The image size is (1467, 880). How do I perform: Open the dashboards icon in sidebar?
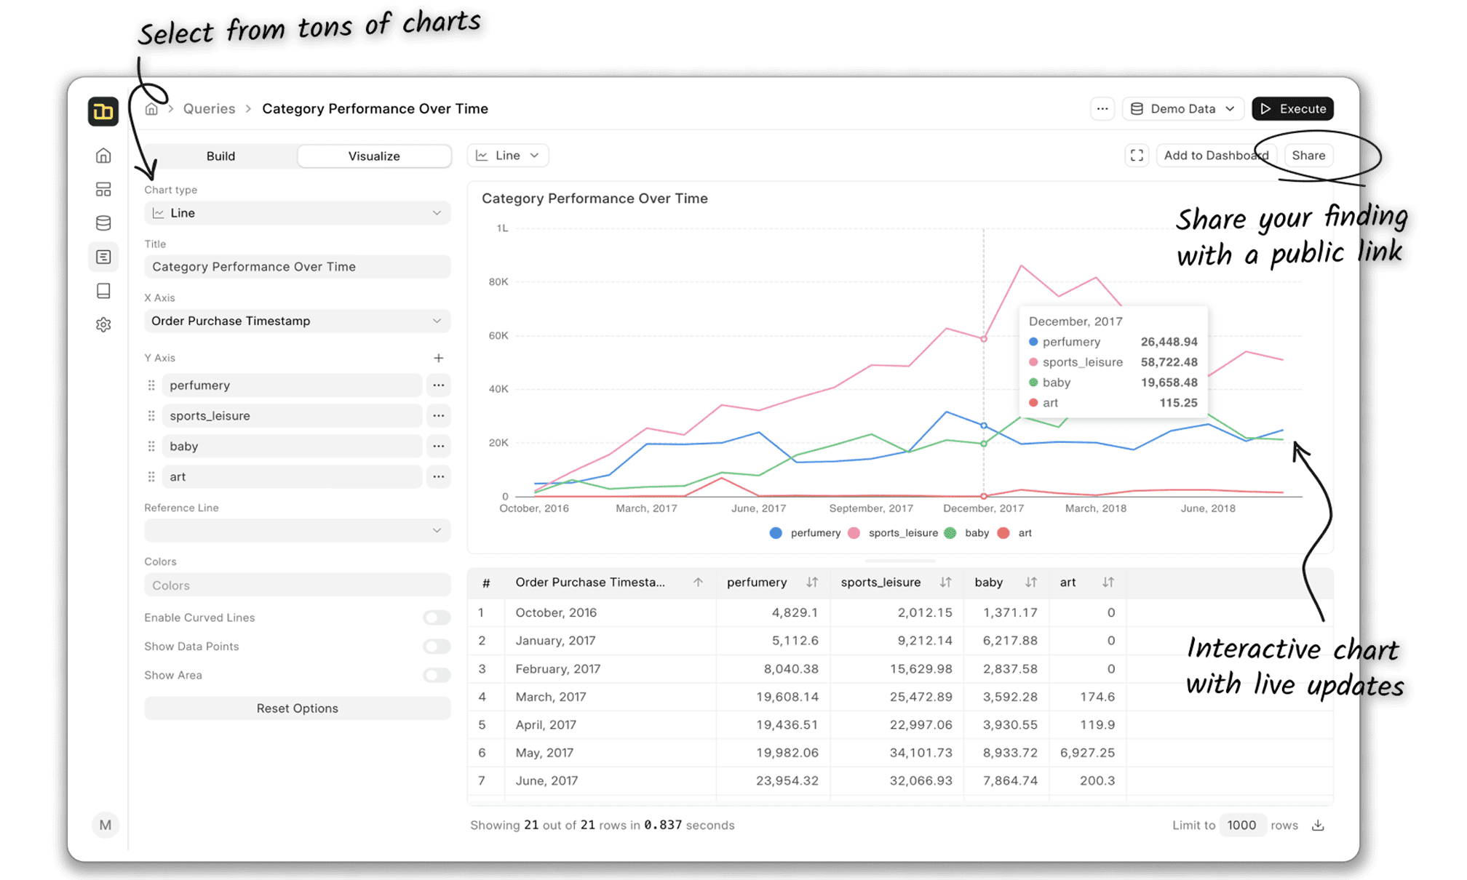tap(103, 190)
